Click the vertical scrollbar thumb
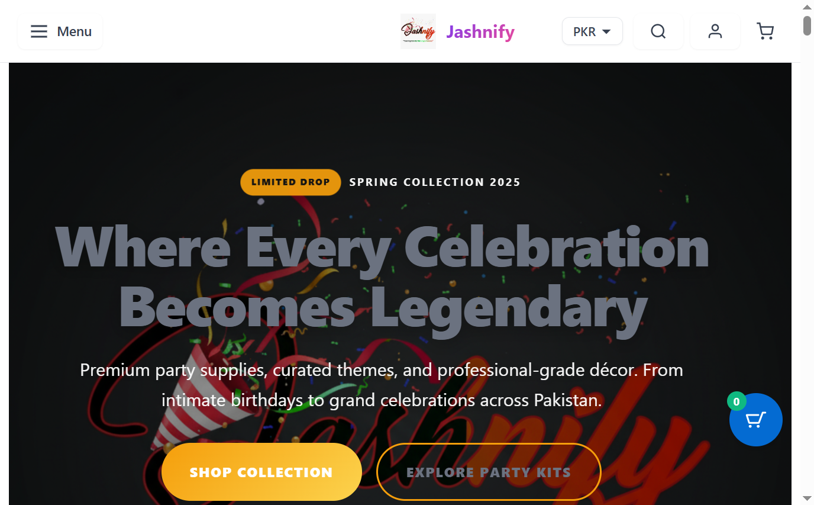 tap(807, 25)
